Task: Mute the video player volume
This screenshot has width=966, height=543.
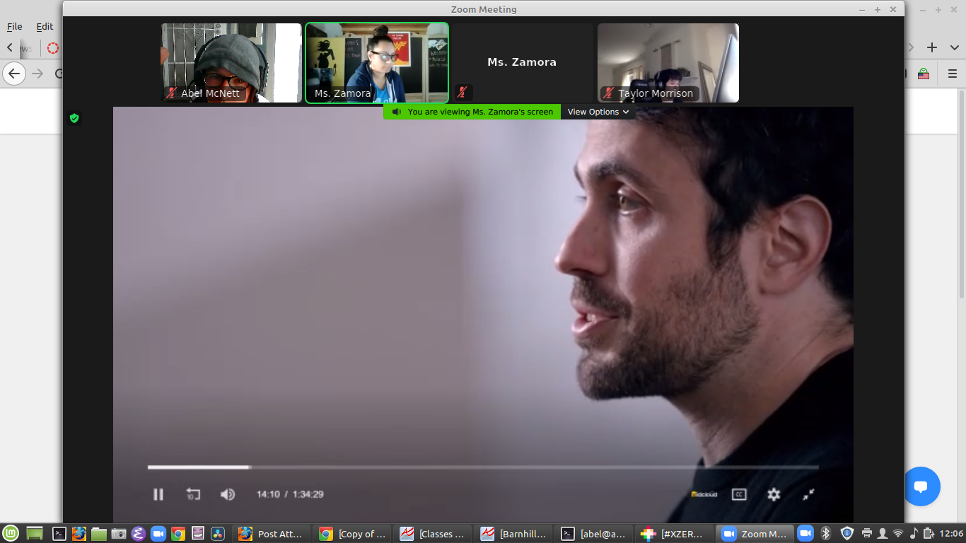Action: (228, 494)
